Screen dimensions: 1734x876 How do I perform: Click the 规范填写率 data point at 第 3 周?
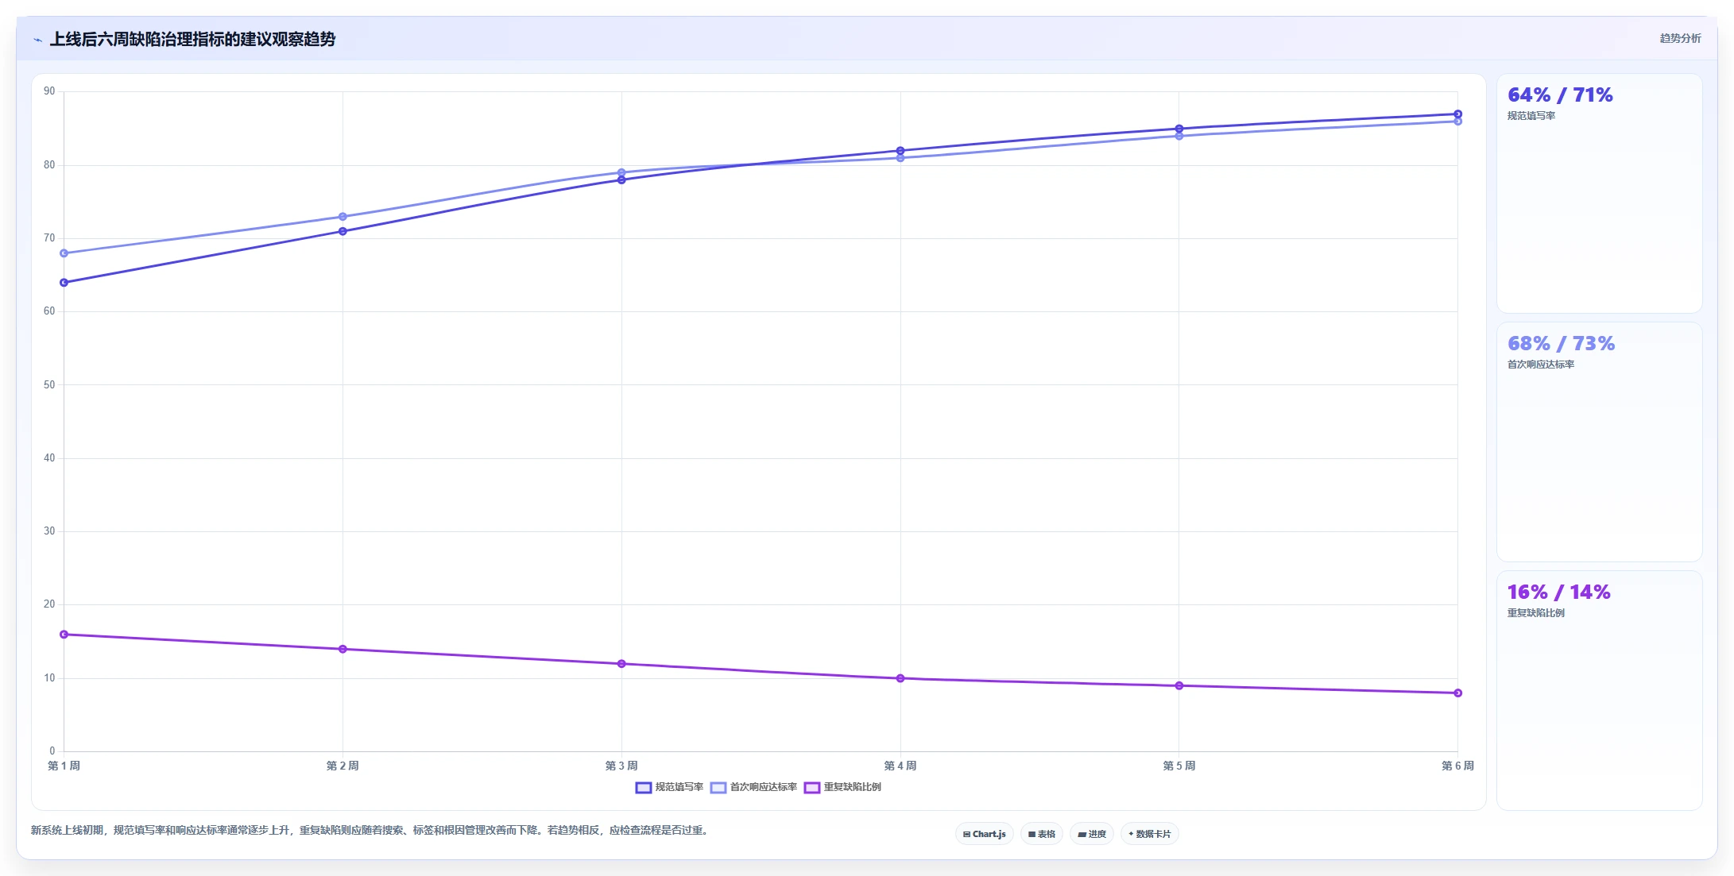tap(621, 180)
